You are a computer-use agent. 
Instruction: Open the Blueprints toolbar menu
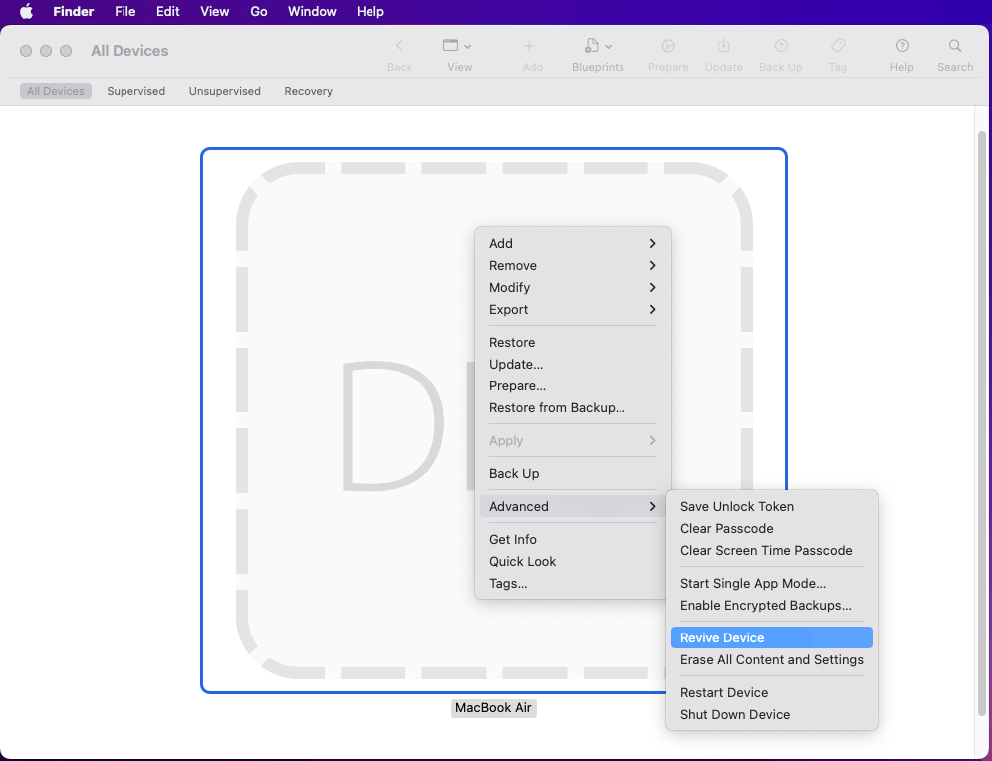[598, 46]
